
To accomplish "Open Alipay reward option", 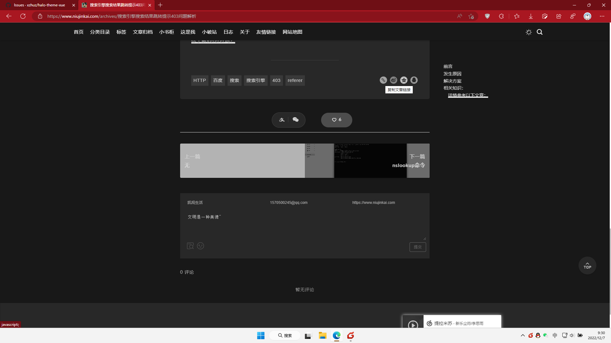I will (x=282, y=120).
